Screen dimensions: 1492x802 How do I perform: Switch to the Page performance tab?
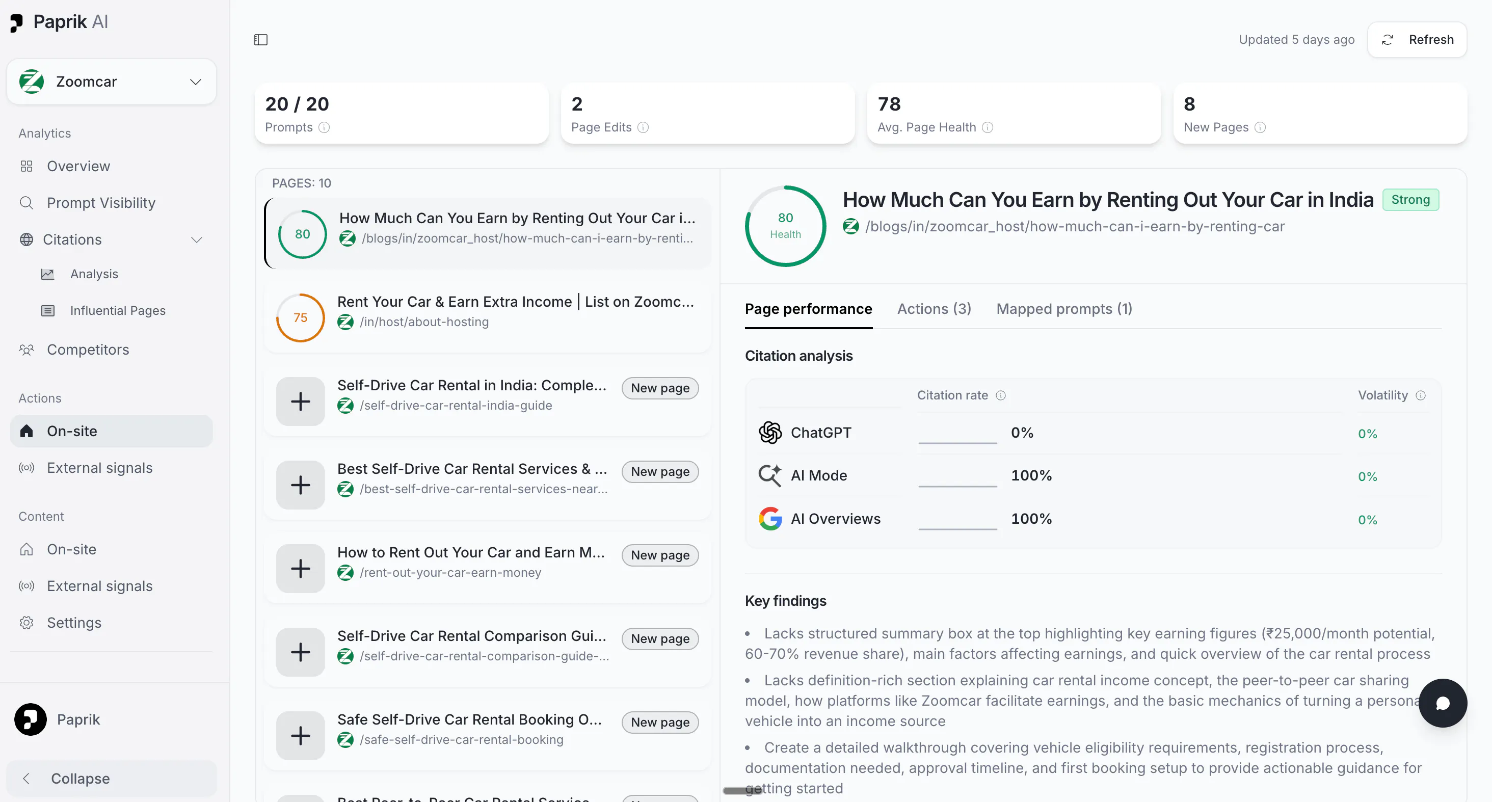pyautogui.click(x=809, y=309)
